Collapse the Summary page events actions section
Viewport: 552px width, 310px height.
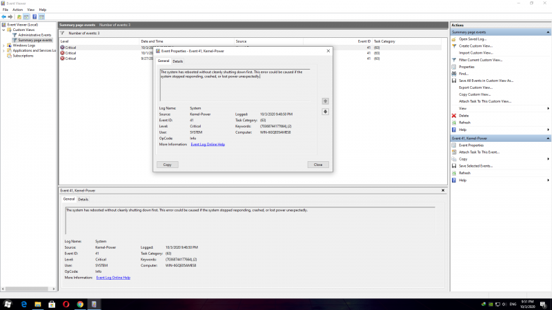click(548, 32)
